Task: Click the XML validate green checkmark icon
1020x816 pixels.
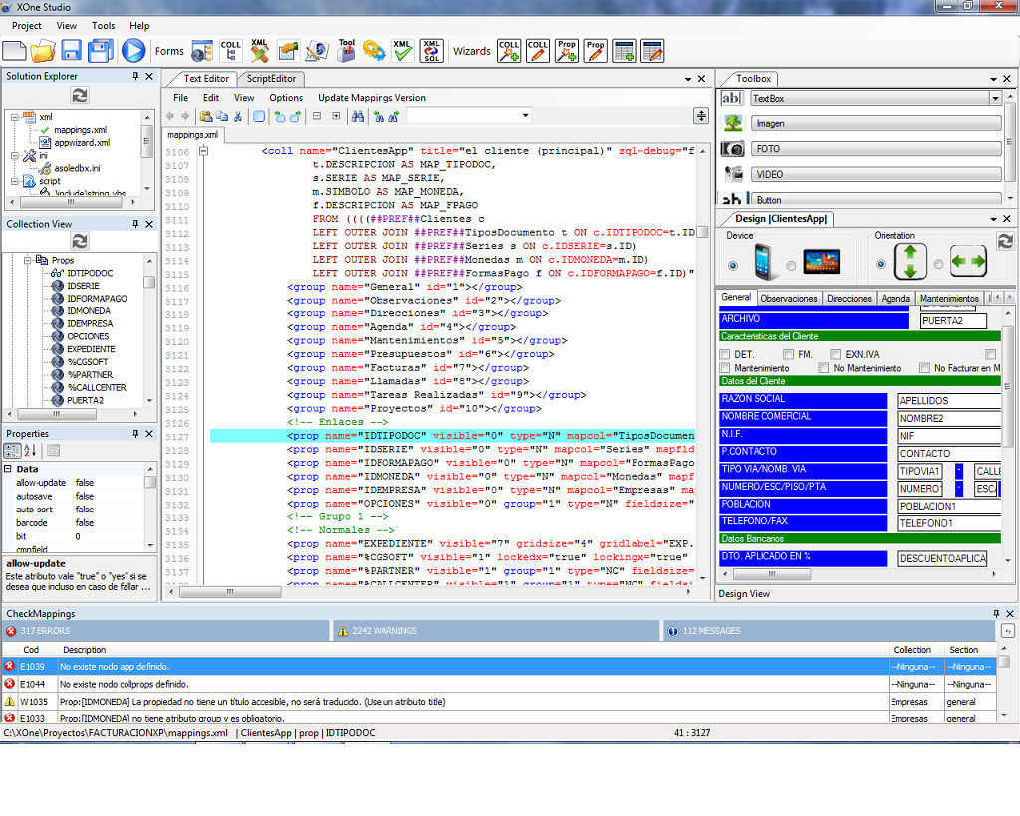Action: pos(402,51)
